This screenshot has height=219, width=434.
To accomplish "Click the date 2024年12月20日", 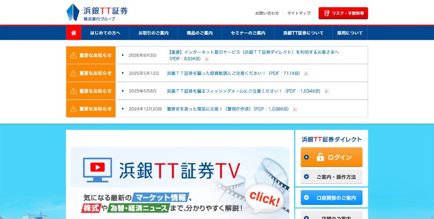I will coord(145,109).
